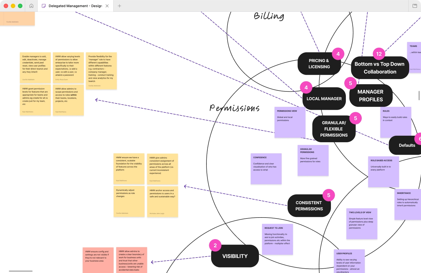
Task: Click the vertical scrollbar on right edge
Action: [419, 96]
